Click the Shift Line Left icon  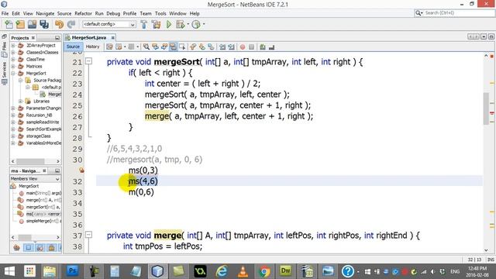[x=222, y=46]
